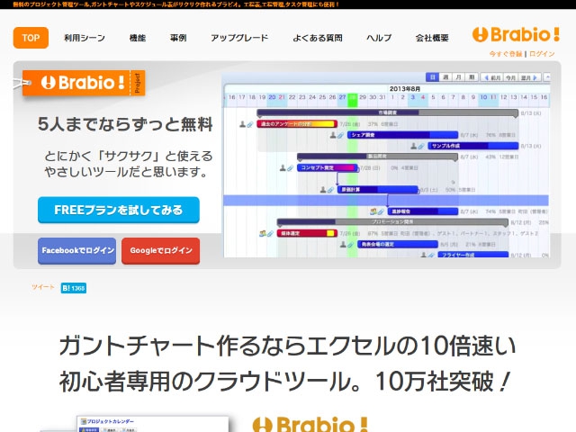Screen dimensions: 576x432
Task: Click the text 5人までならずっと無料
Action: tap(125, 124)
